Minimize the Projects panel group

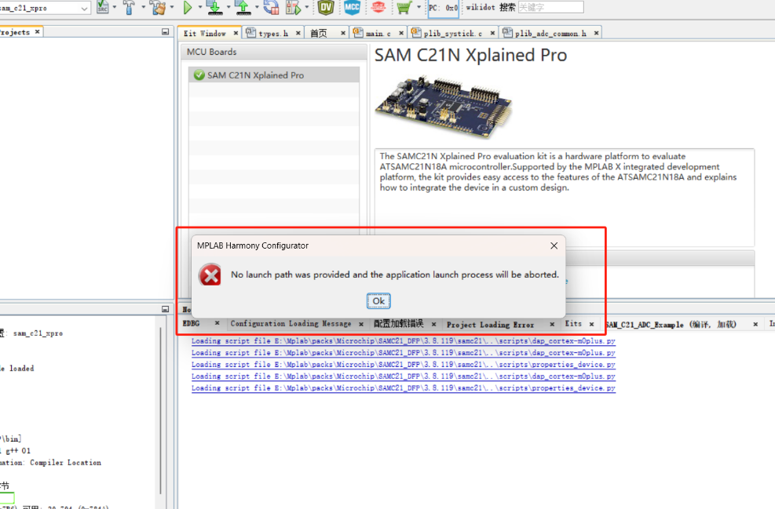coord(165,31)
